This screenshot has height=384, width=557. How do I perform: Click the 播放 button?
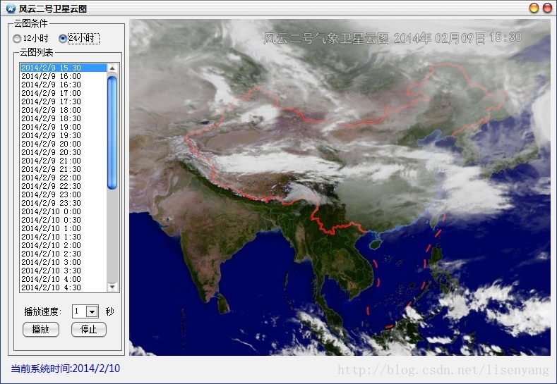[41, 330]
